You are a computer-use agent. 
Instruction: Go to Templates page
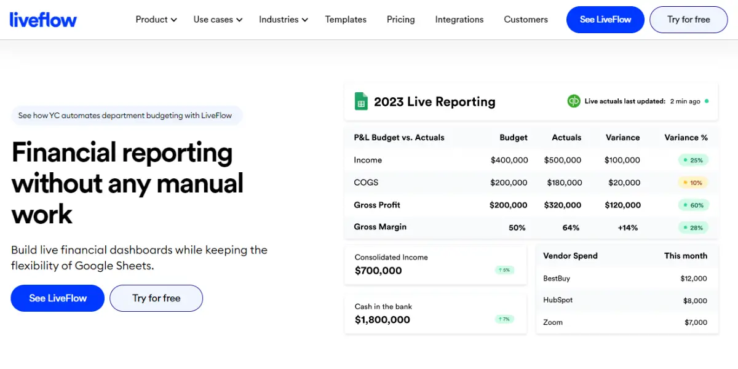(x=346, y=20)
